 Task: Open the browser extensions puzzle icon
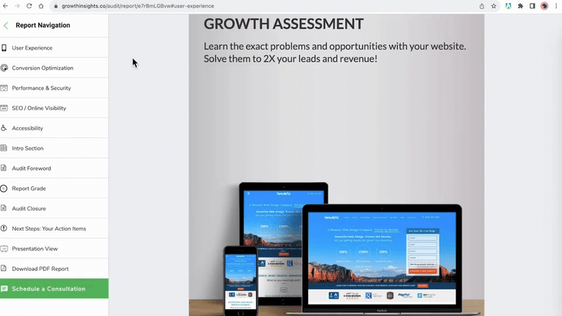click(520, 6)
